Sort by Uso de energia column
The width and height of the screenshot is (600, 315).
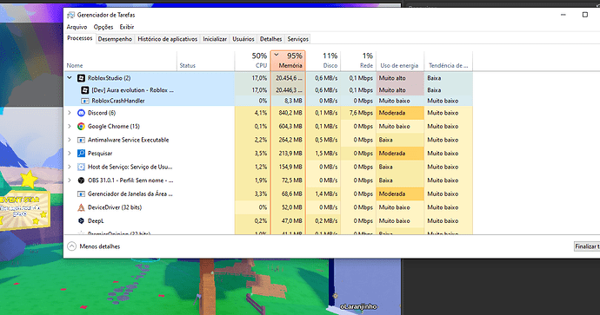pos(400,61)
